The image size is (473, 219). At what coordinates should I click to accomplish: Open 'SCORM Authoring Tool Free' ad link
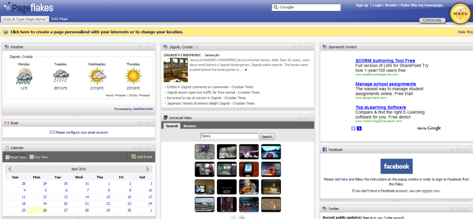coord(385,60)
